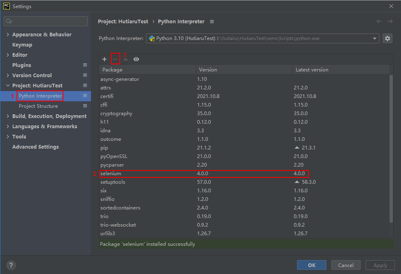The width and height of the screenshot is (401, 274).
Task: Click the Upgrade package arrow icon
Action: pos(126,59)
